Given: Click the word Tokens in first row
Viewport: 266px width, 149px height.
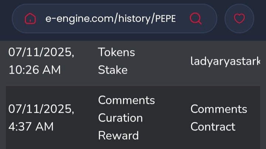Looking at the screenshot, I should click(116, 52).
